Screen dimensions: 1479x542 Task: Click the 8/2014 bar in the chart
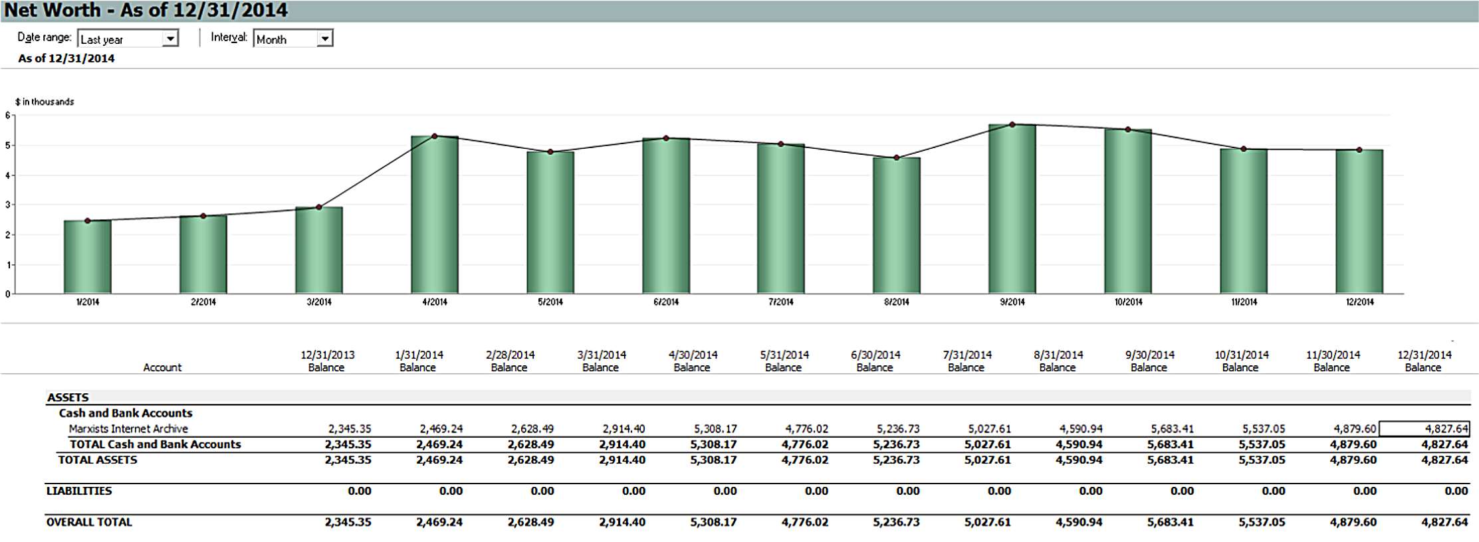point(896,225)
